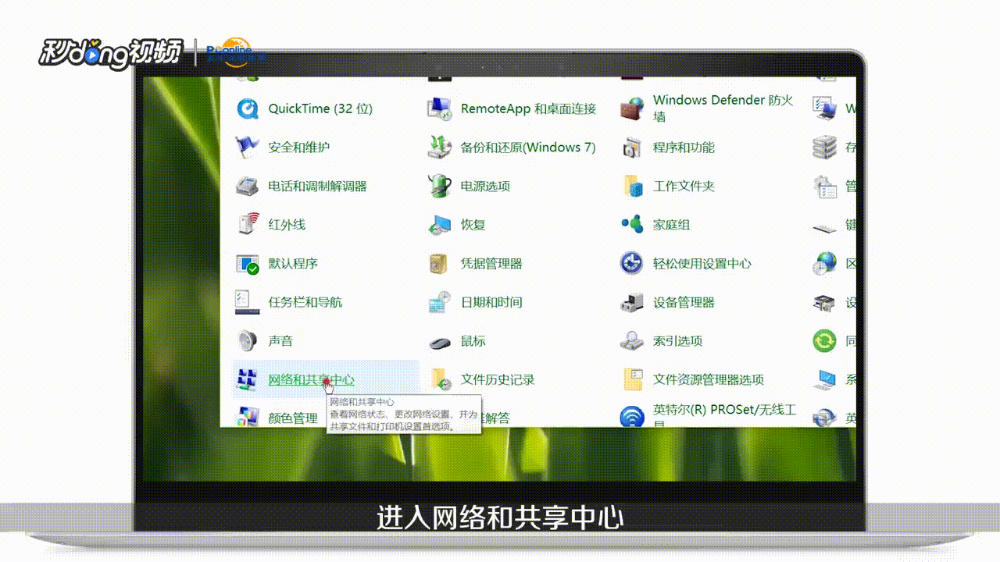Open 声音 text link
The height and width of the screenshot is (562, 1000).
tap(280, 340)
